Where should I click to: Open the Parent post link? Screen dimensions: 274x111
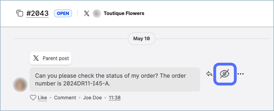coord(56,58)
